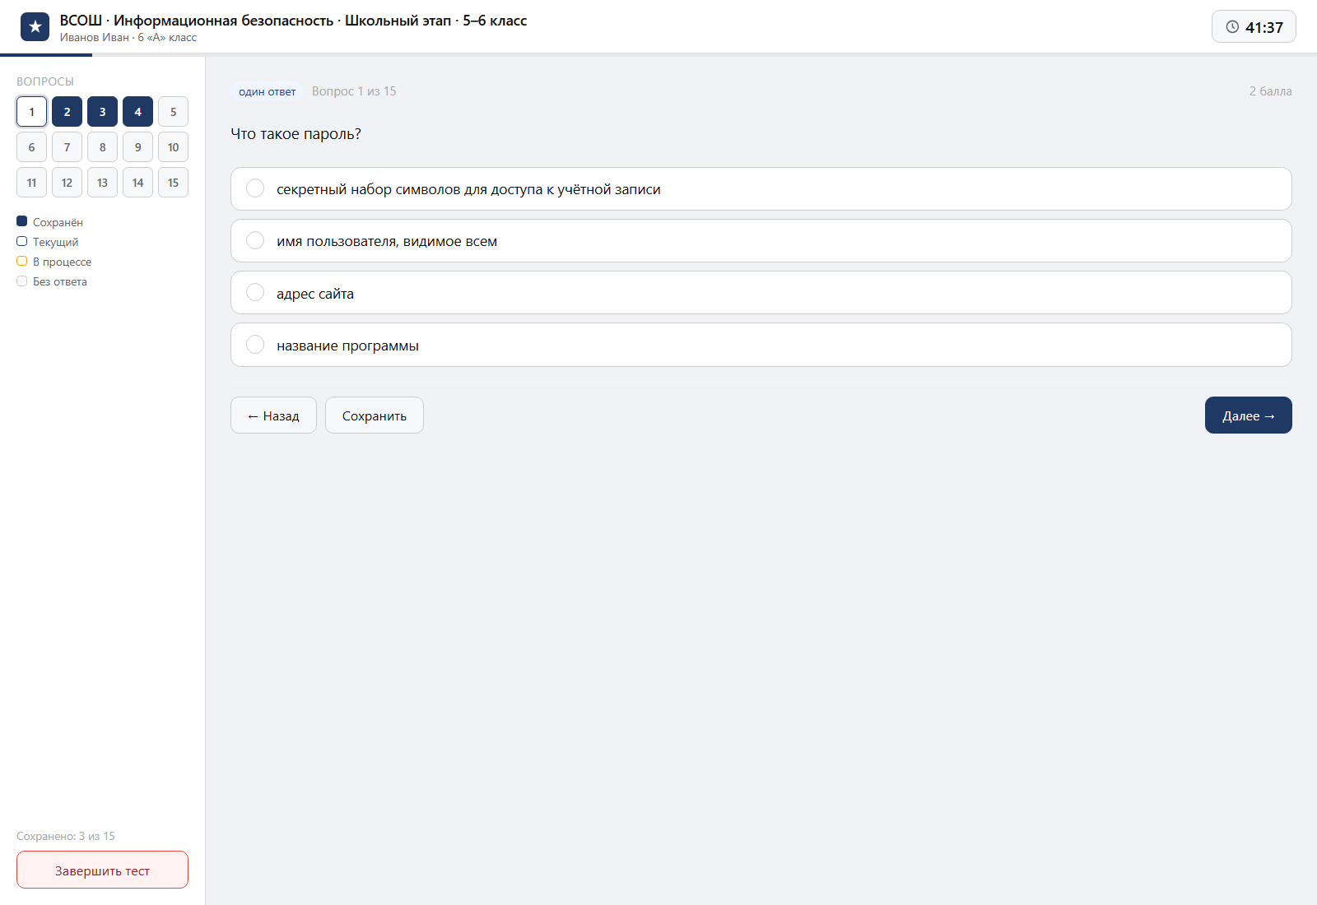Save answer with 'Сохранить' button

pos(375,415)
